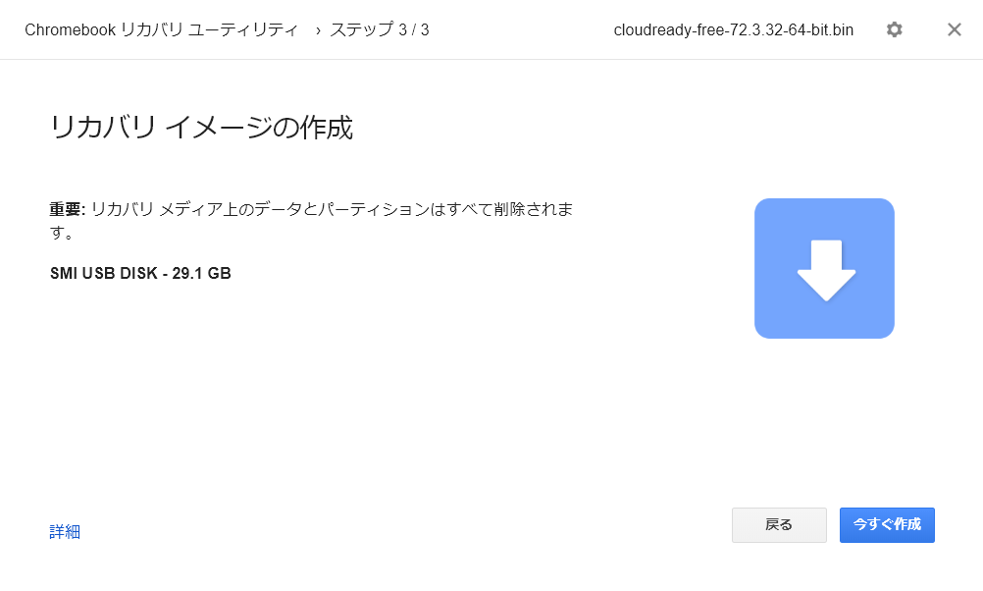Click the word Chromebook in the header
The height and width of the screenshot is (591, 983).
click(x=71, y=30)
